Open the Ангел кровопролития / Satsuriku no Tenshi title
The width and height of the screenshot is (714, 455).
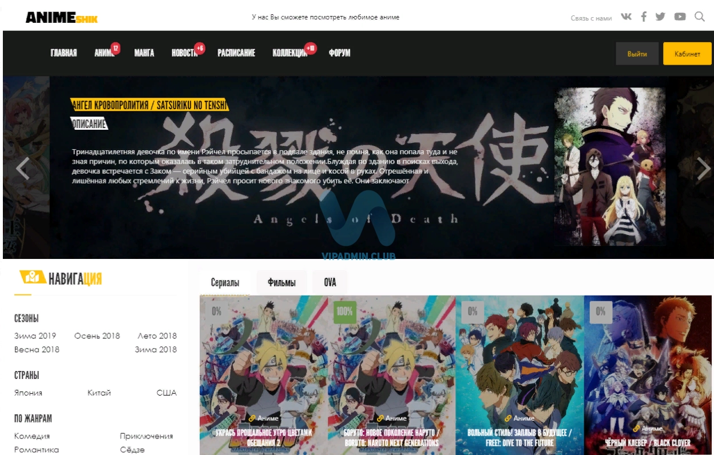(x=149, y=105)
